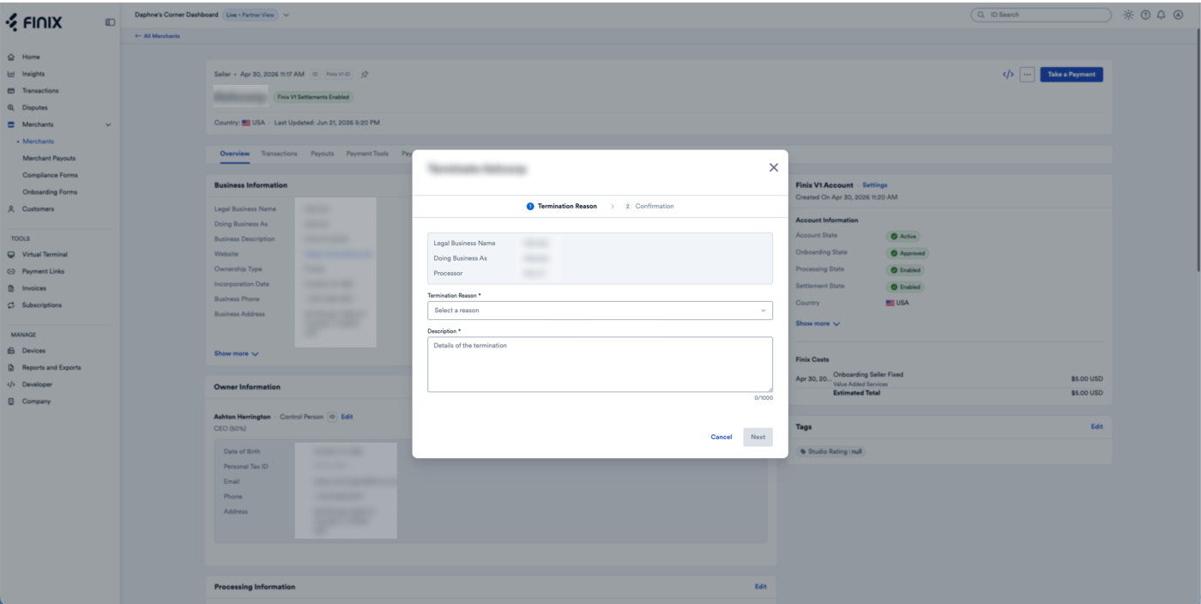This screenshot has width=1201, height=604.
Task: Expand Show more under Business Information
Action: pos(236,353)
